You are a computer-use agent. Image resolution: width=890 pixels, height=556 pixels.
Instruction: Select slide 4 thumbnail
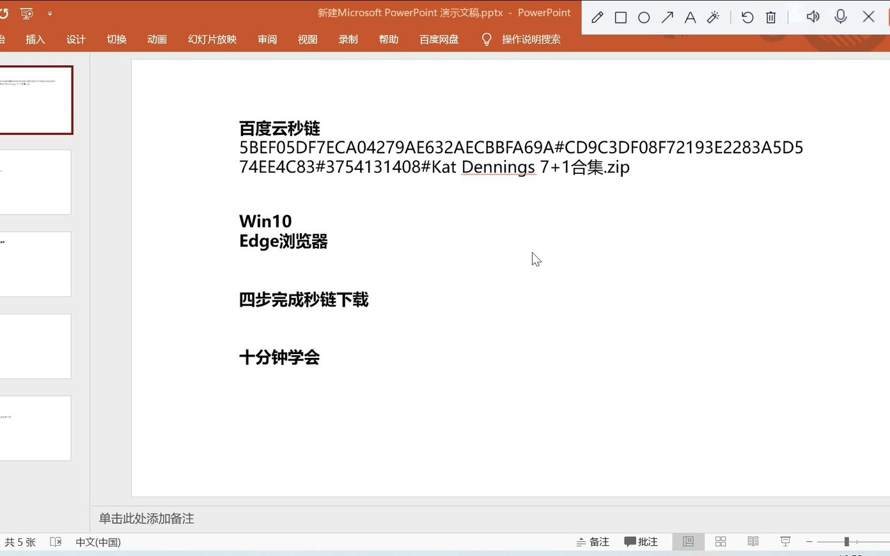click(35, 346)
